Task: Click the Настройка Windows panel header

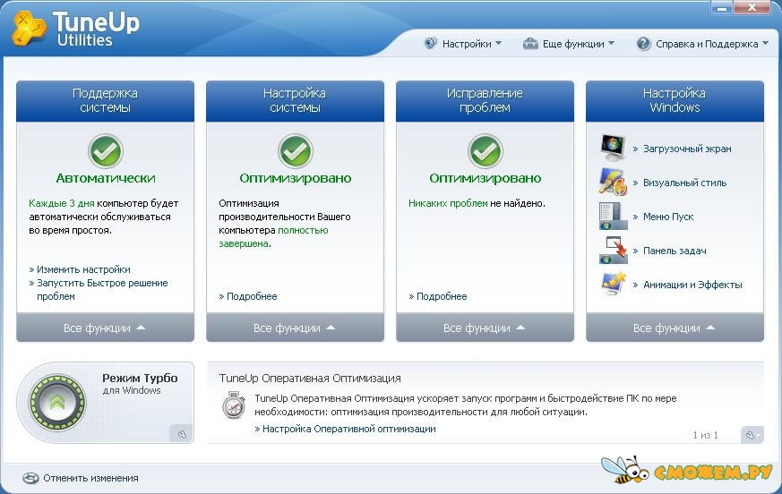Action: point(675,101)
